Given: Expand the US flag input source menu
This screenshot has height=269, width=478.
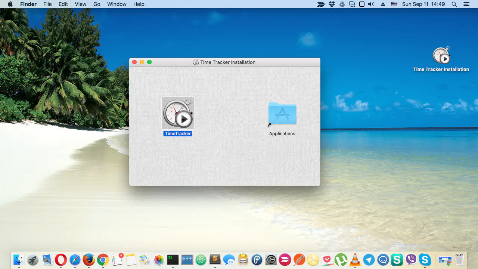Looking at the screenshot, I should click(394, 4).
